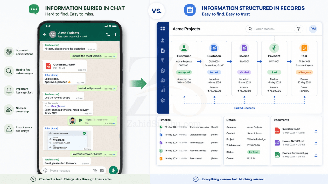The width and height of the screenshot is (328, 184).
Task: Tap the attachment paperclip icon
Action: [95, 171]
